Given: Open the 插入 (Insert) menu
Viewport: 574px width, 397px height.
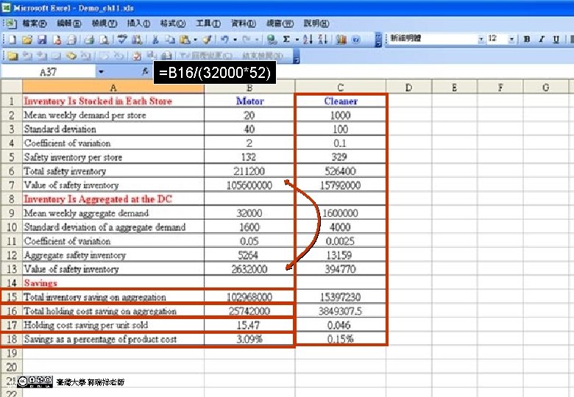Looking at the screenshot, I should point(138,24).
